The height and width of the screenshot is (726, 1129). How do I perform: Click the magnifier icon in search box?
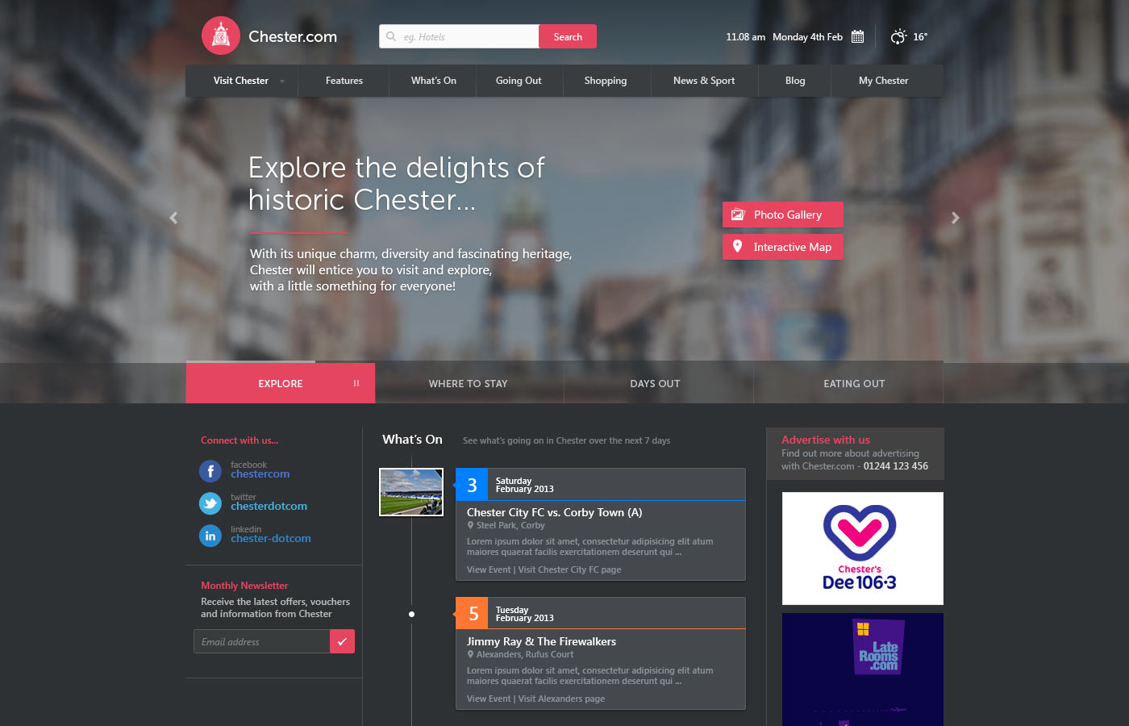click(x=391, y=36)
